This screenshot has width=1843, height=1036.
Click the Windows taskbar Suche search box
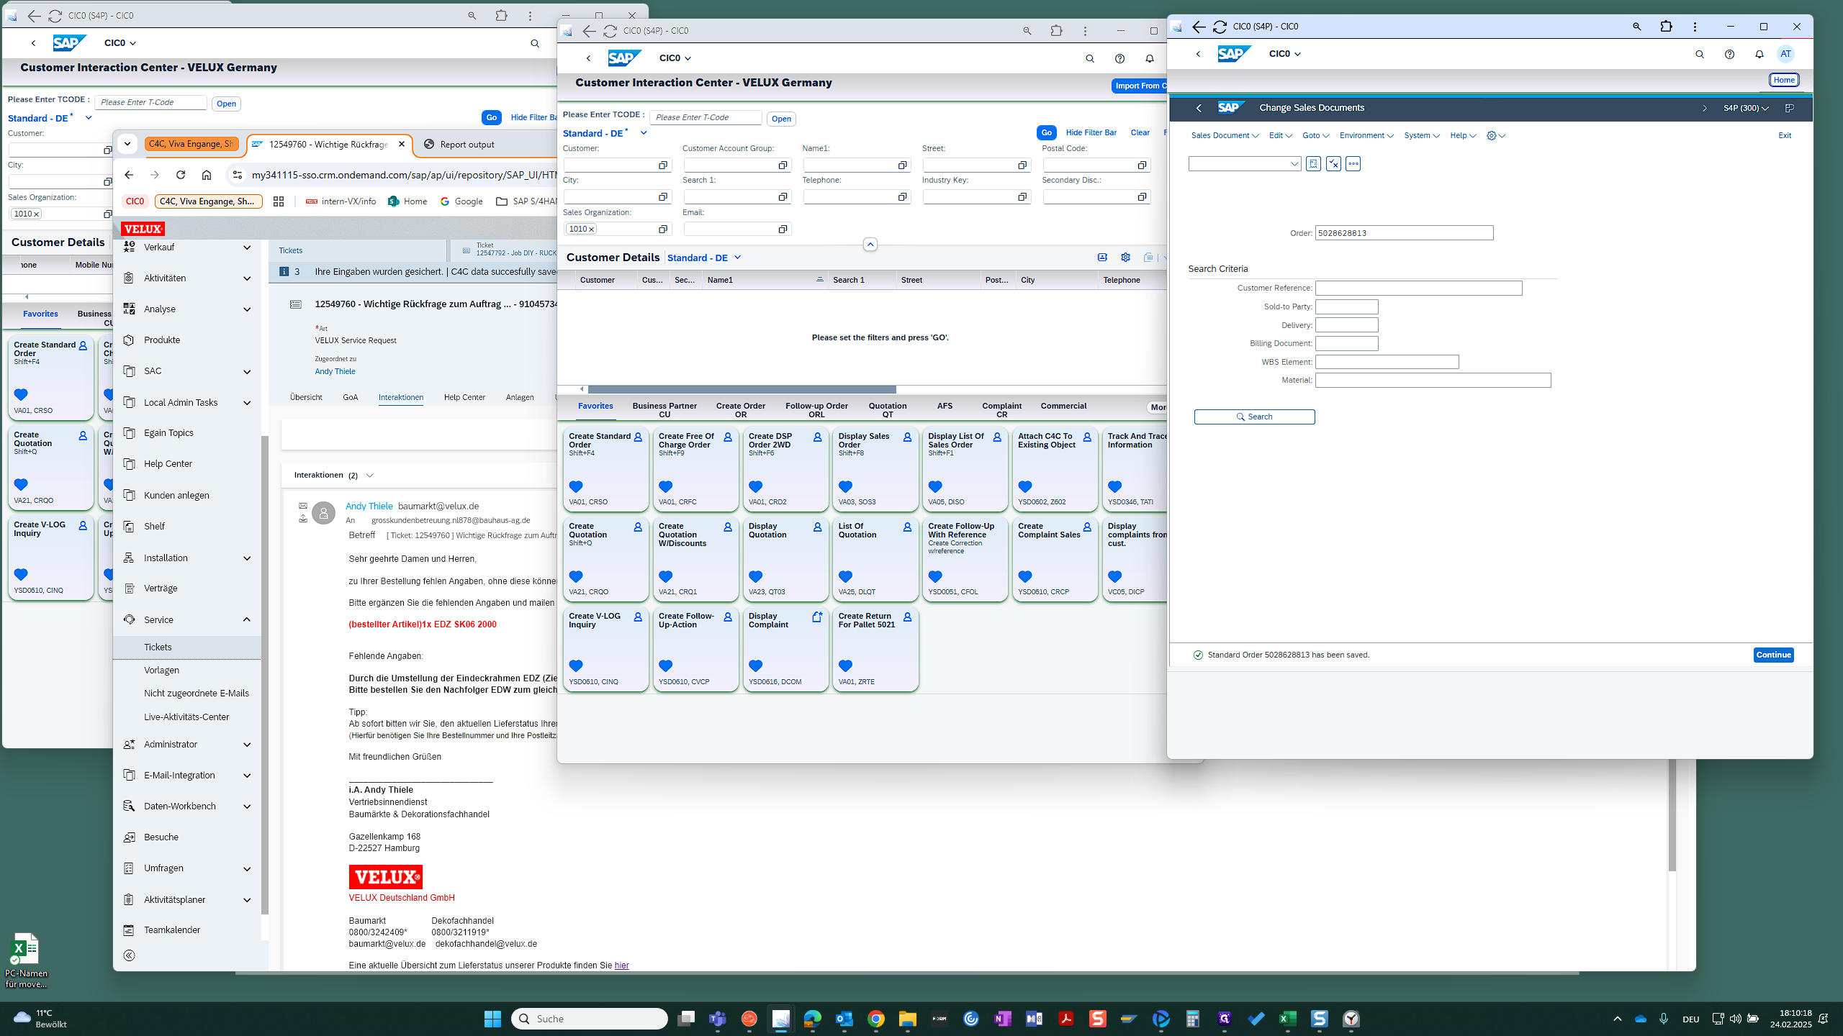coord(590,1019)
